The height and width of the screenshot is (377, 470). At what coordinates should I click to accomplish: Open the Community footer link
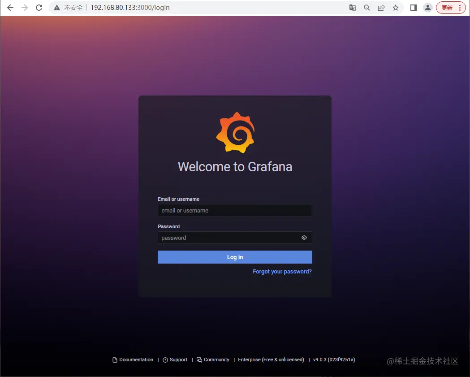pyautogui.click(x=213, y=360)
